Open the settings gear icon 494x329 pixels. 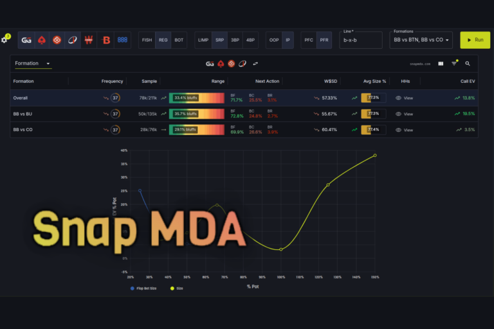point(4,40)
